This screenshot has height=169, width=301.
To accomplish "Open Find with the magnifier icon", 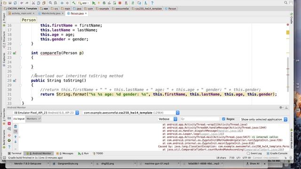I will (50, 3).
